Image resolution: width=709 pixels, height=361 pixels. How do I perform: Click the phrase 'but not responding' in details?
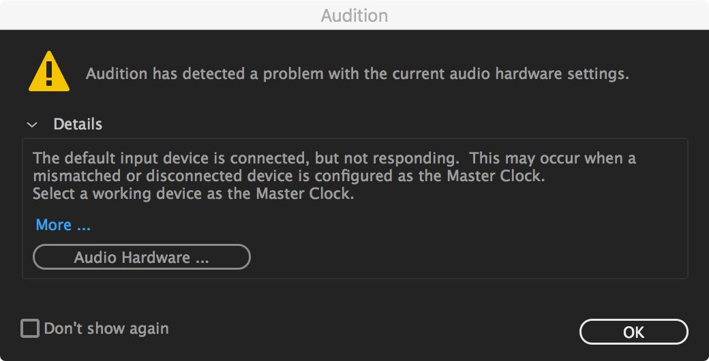[x=387, y=159]
